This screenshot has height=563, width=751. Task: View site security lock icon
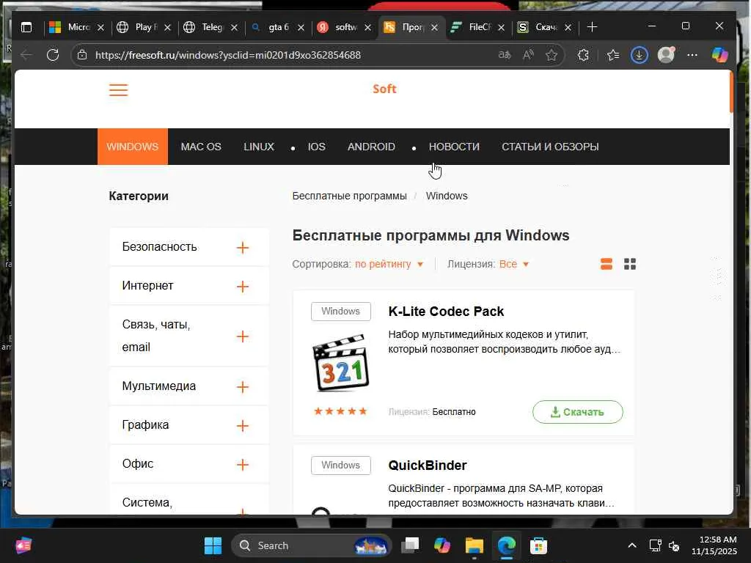[x=82, y=55]
